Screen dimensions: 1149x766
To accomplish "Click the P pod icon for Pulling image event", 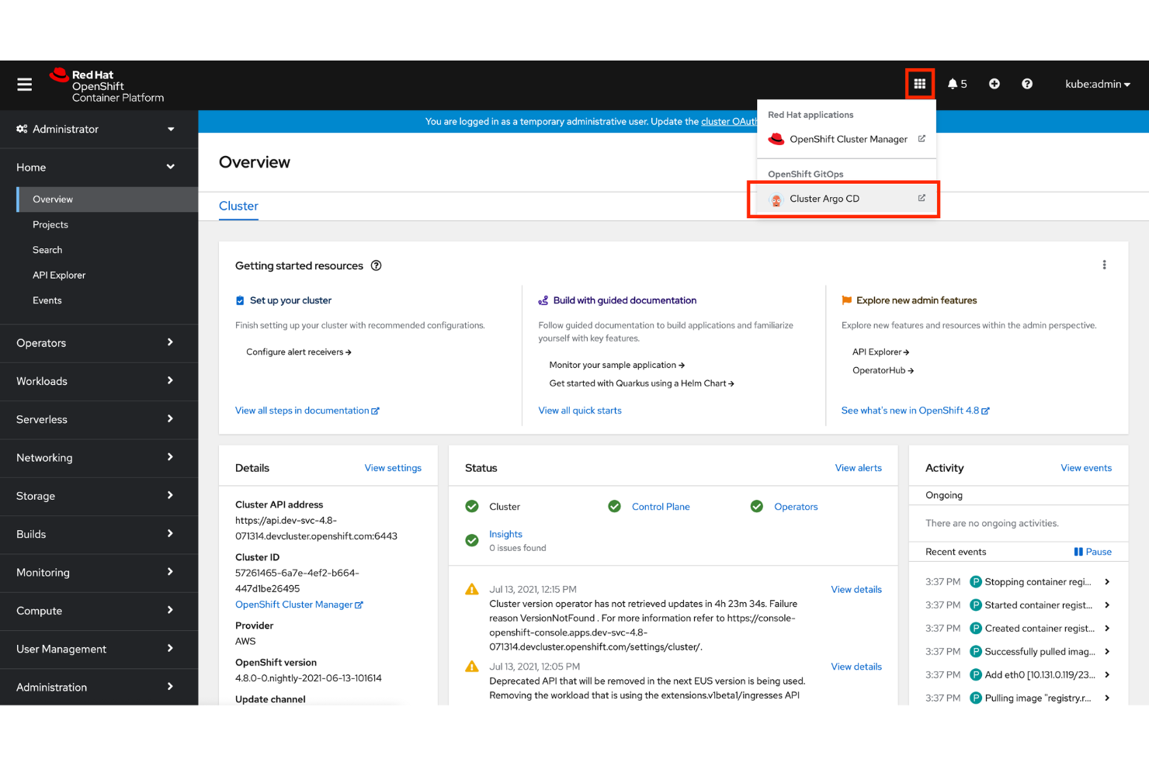I will (976, 698).
